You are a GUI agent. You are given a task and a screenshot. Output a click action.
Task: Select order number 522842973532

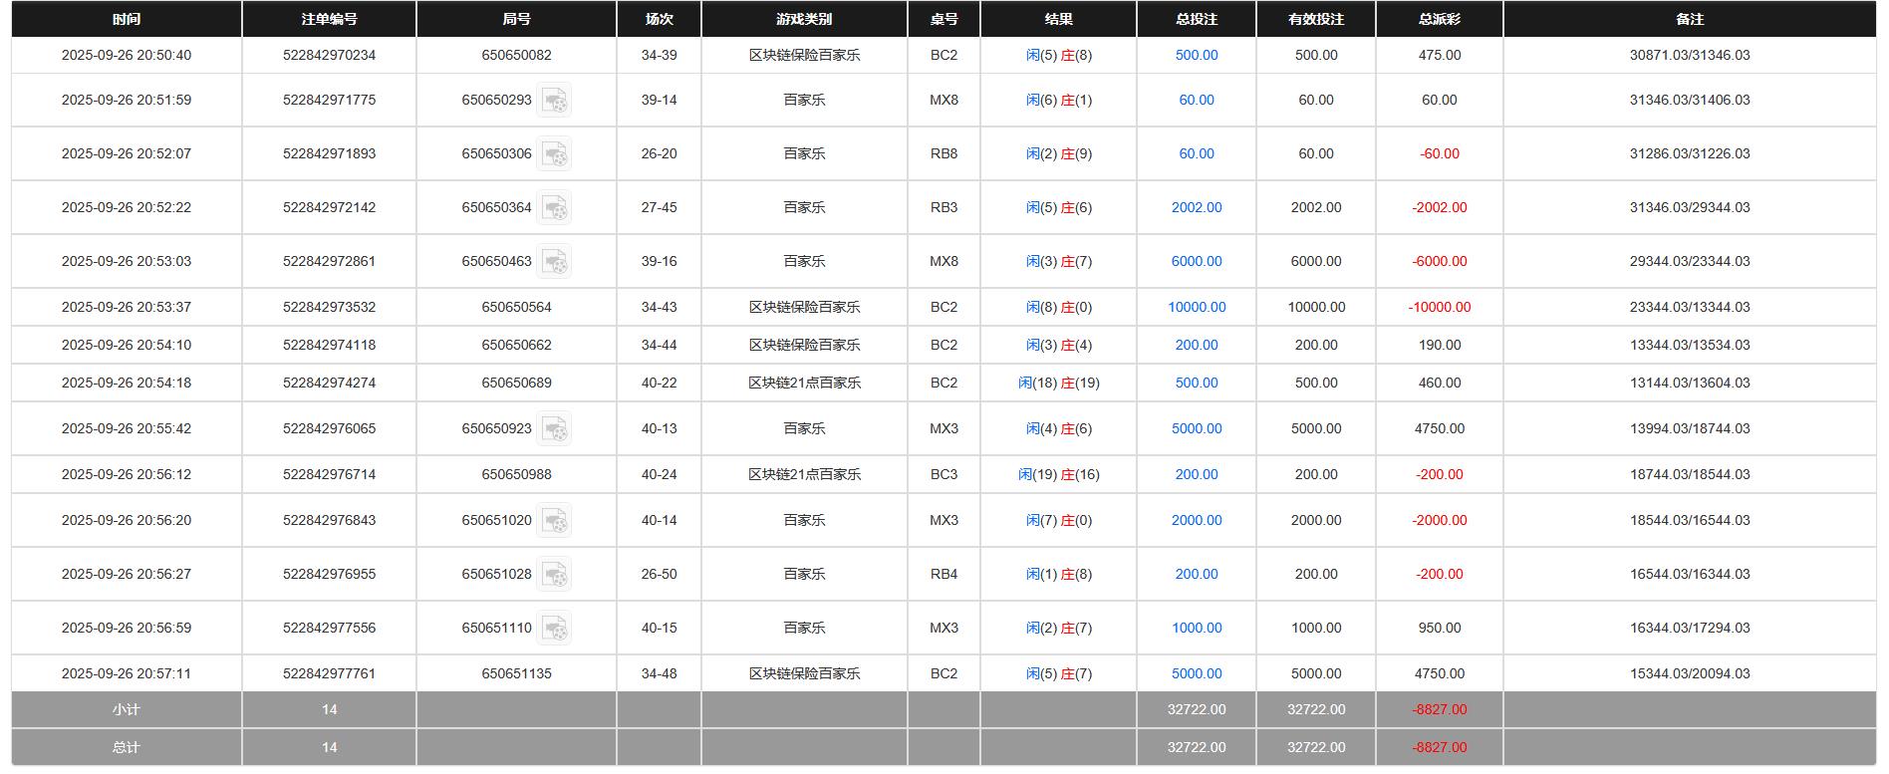pyautogui.click(x=329, y=307)
